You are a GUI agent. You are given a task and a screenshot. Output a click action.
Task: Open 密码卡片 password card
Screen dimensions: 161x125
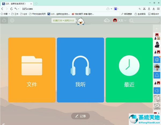point(153,14)
